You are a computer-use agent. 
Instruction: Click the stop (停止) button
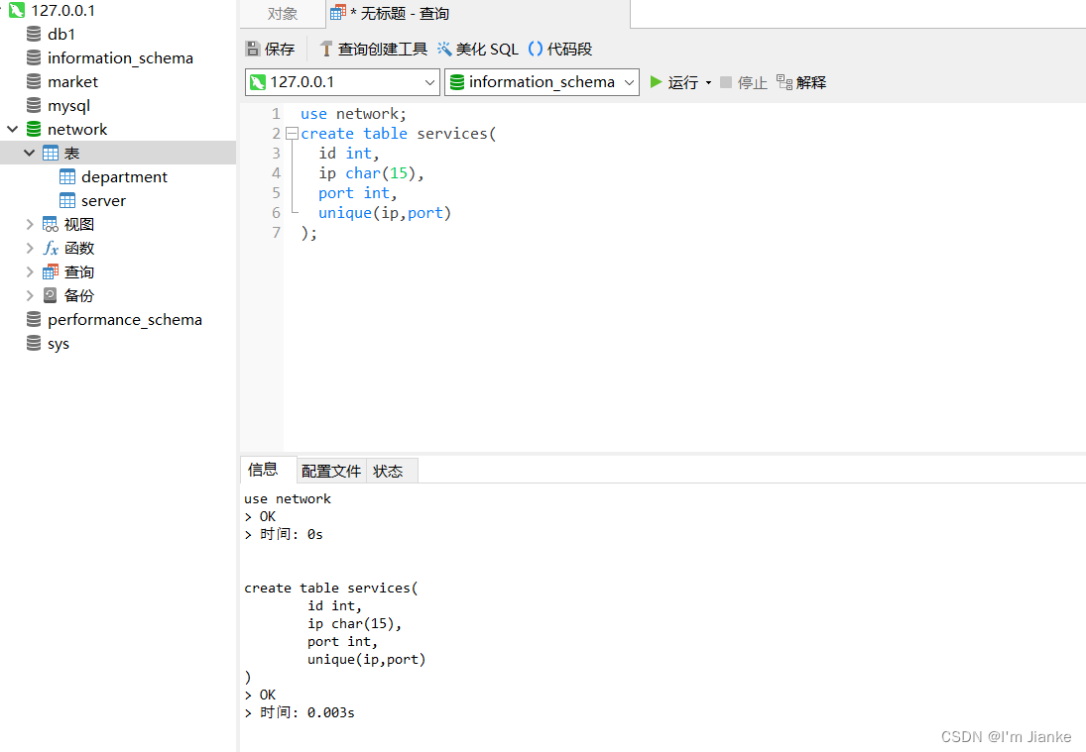744,82
